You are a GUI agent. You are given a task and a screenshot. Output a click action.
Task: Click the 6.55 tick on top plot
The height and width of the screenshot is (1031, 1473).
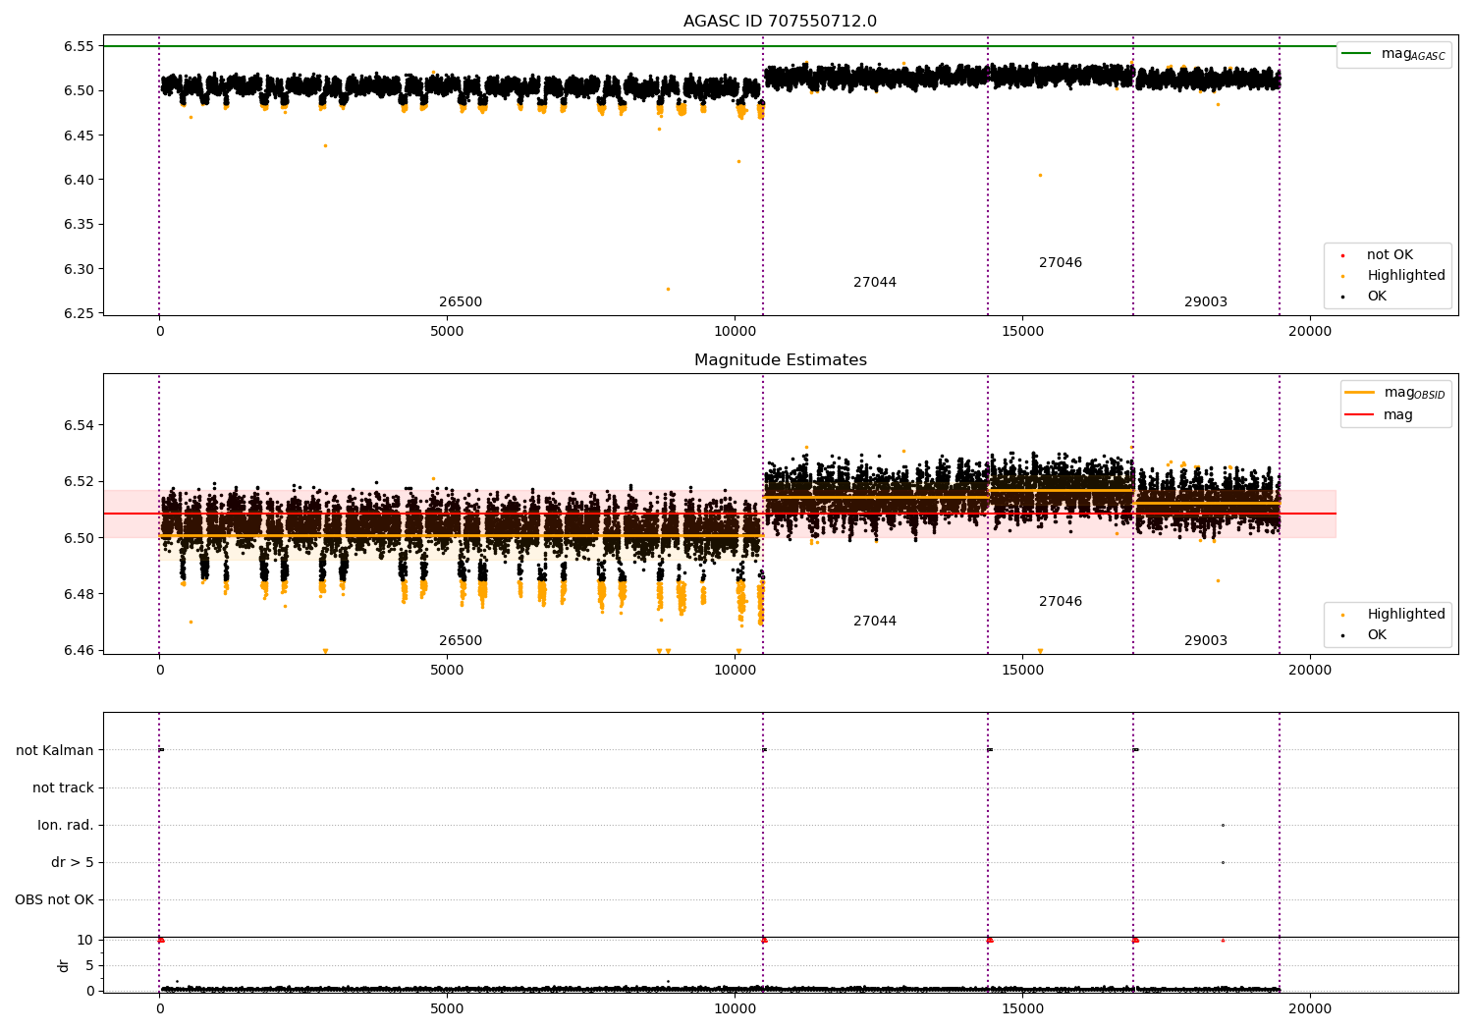[x=79, y=47]
